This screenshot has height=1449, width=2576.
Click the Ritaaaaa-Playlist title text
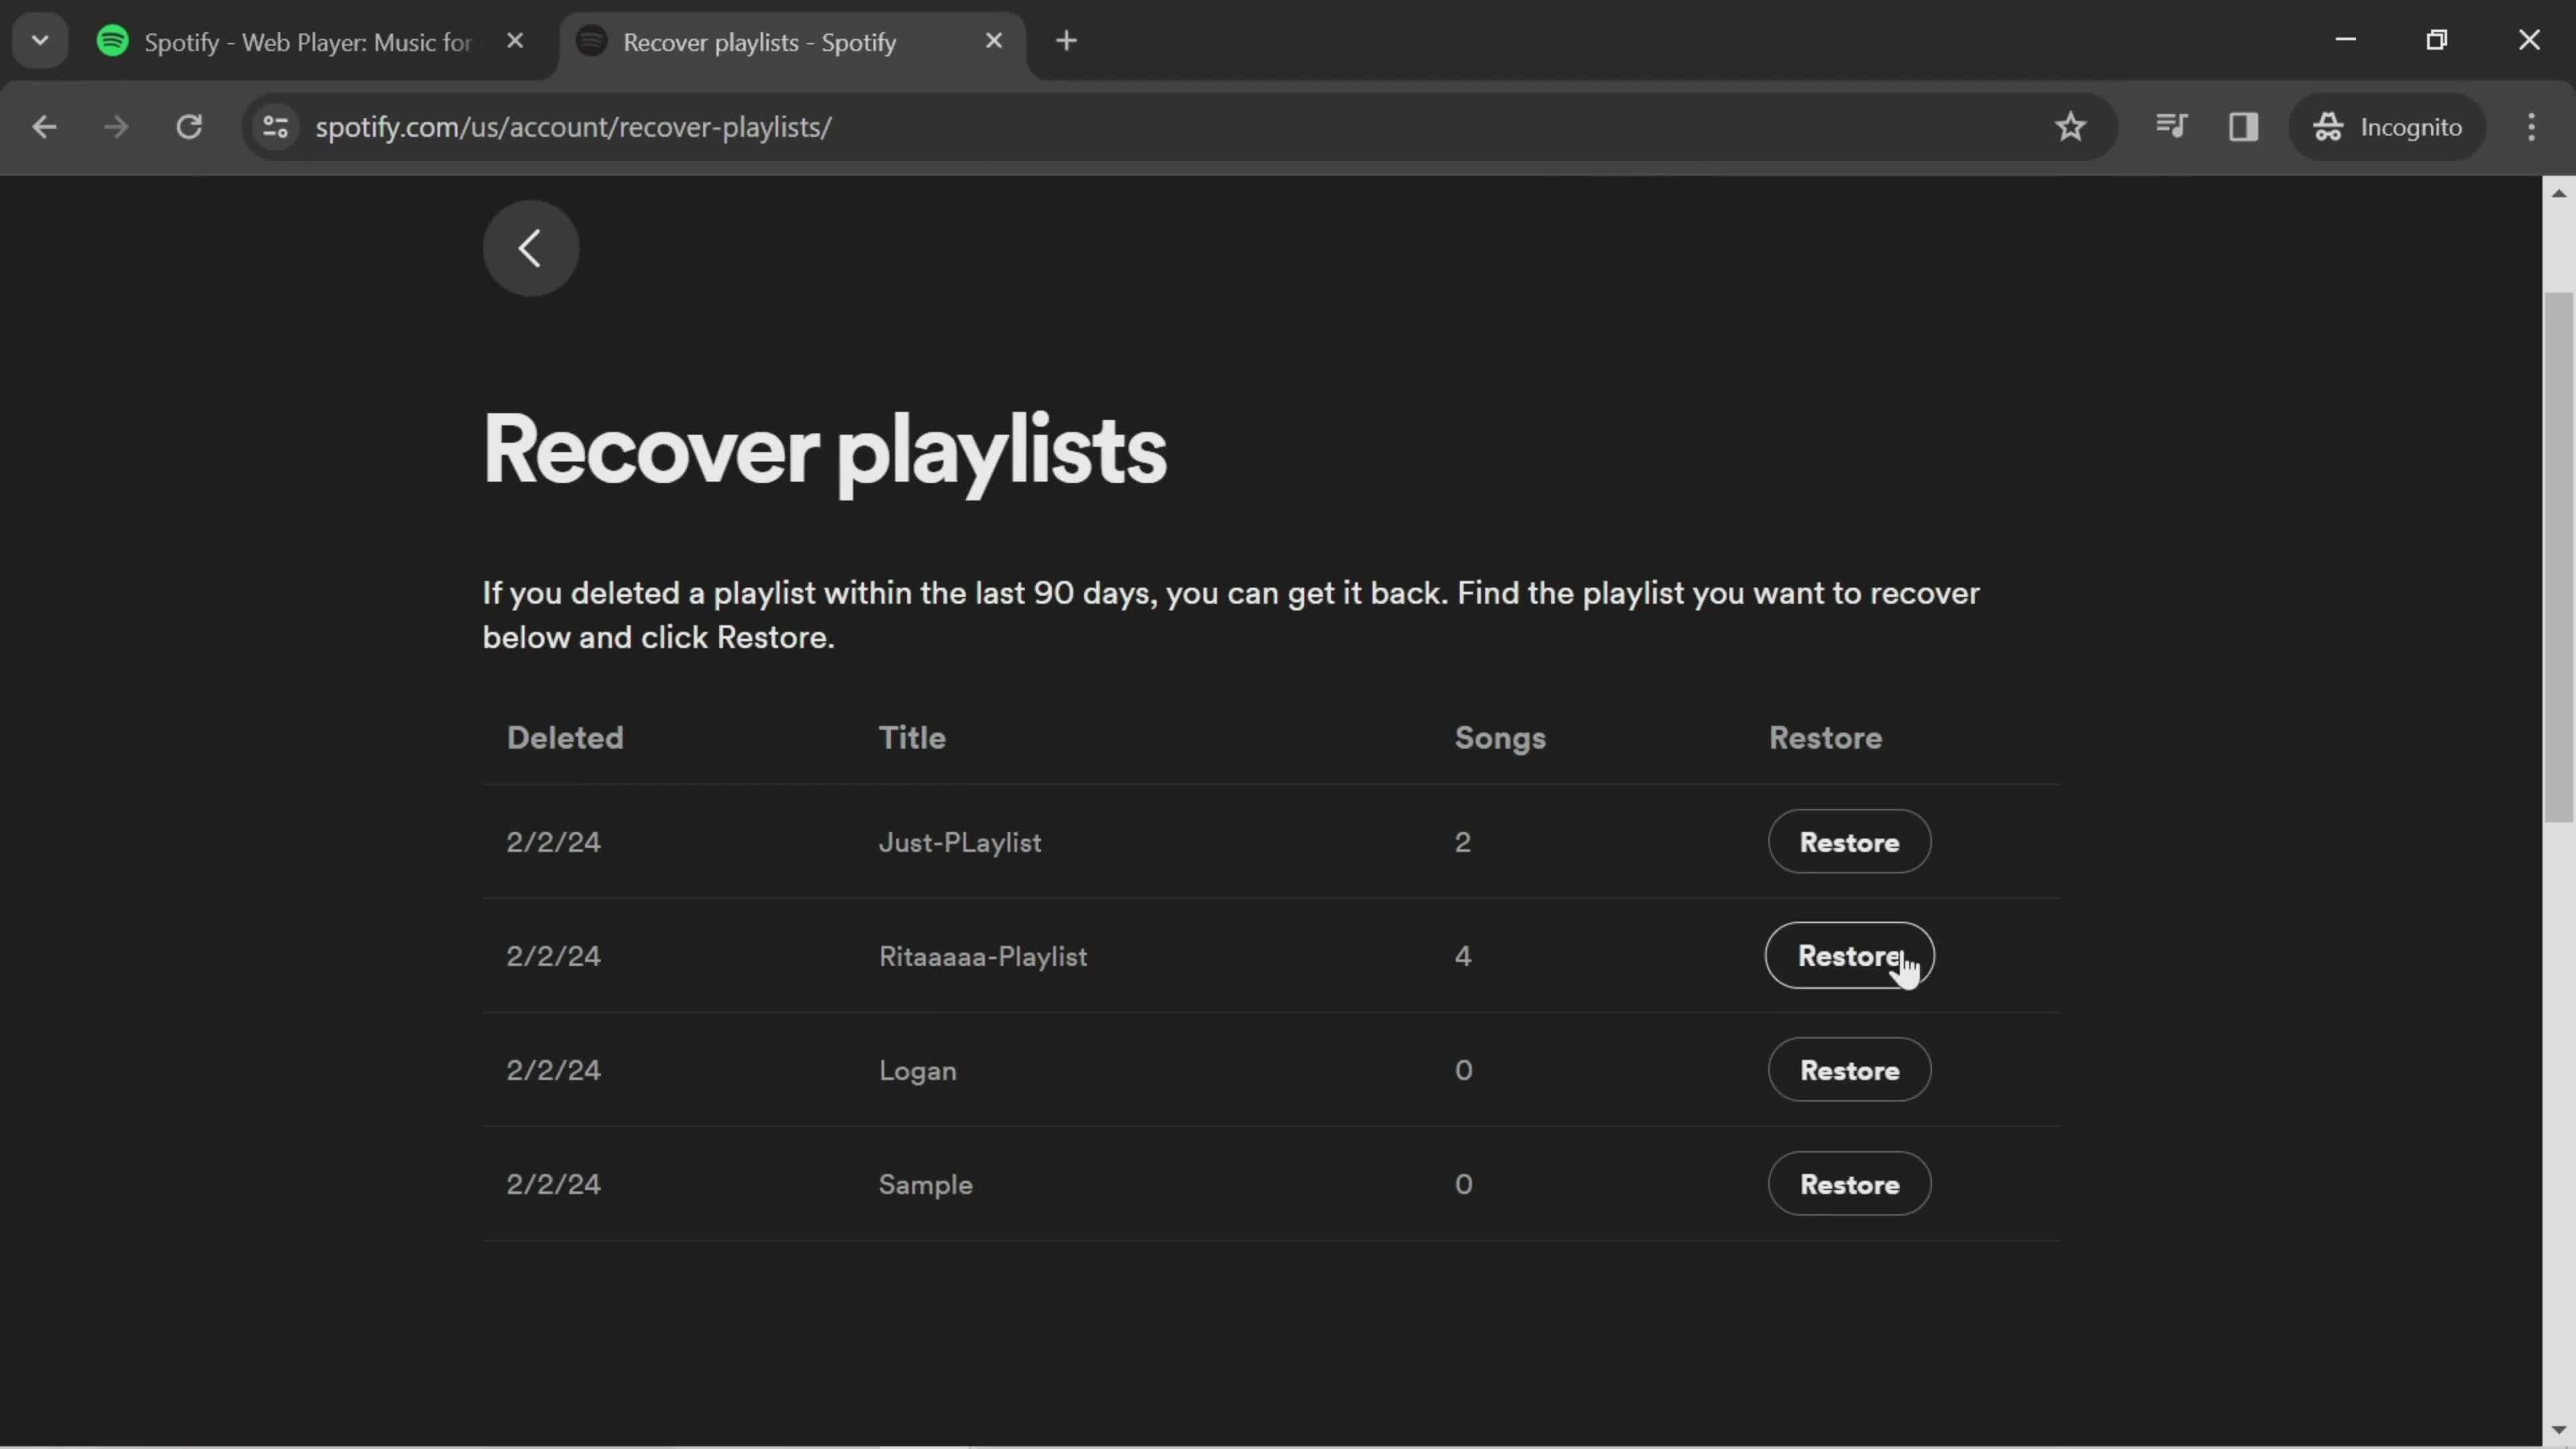[983, 957]
